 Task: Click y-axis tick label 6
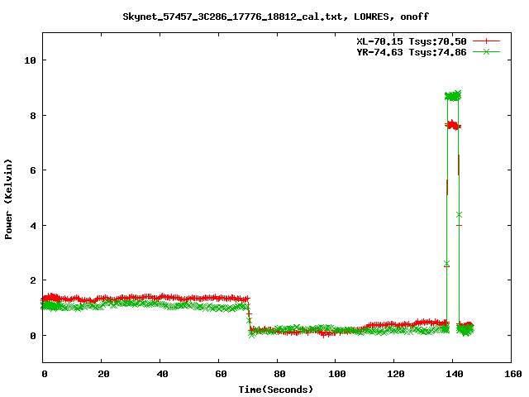coord(33,170)
